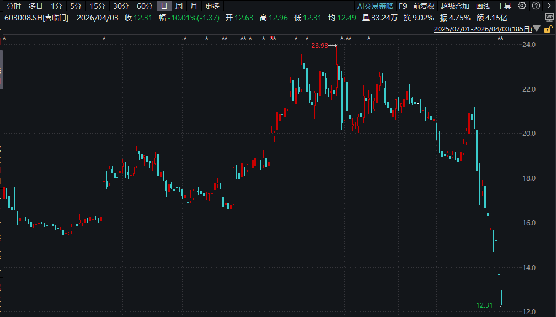The width and height of the screenshot is (556, 317).
Task: Select the 周 weekly period tab
Action: click(179, 6)
